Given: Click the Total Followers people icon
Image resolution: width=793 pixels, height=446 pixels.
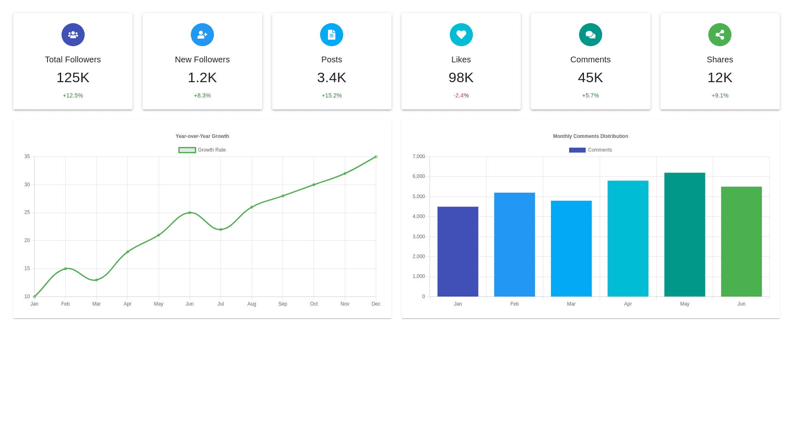Looking at the screenshot, I should click(73, 35).
